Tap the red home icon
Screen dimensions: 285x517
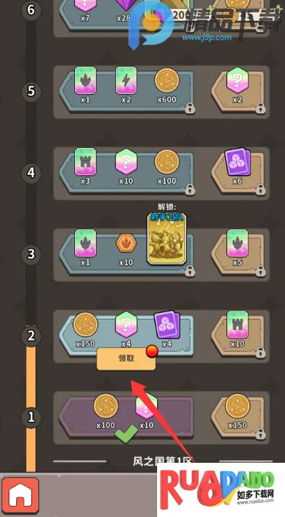click(x=20, y=496)
